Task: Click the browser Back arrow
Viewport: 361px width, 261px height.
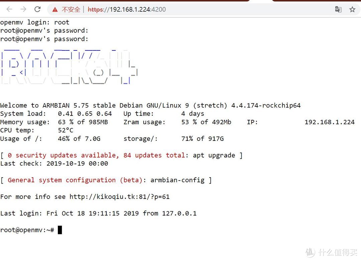Action: [9, 9]
